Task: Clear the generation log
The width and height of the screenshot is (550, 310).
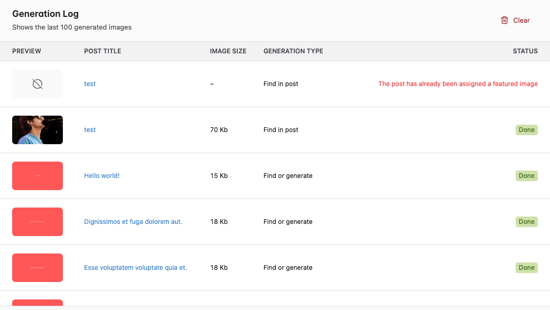Action: (515, 21)
